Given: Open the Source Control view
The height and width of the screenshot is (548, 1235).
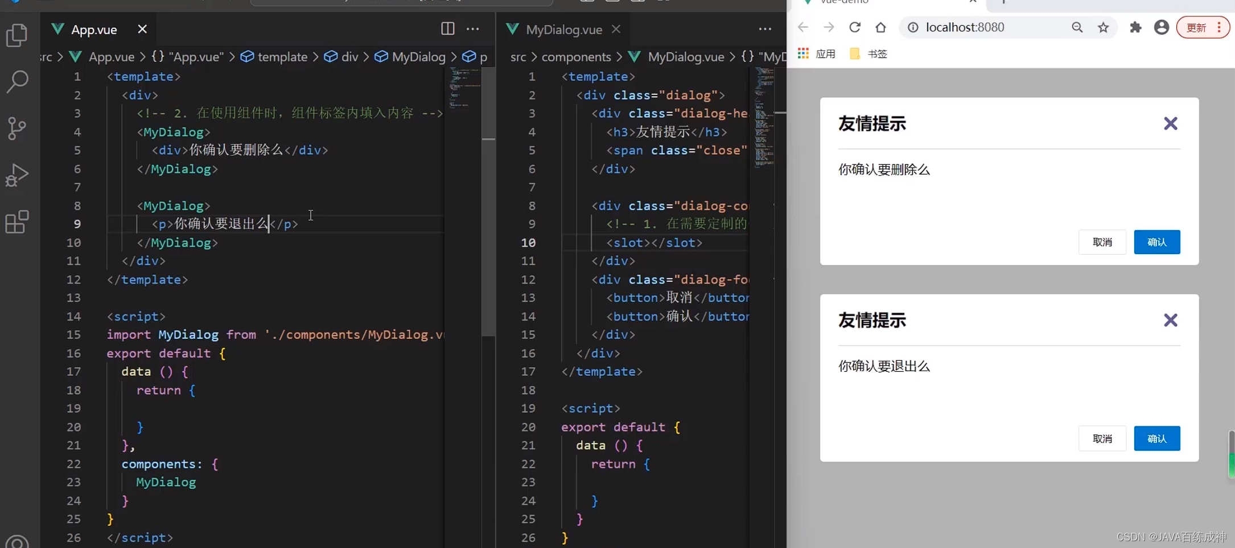Looking at the screenshot, I should 17,128.
